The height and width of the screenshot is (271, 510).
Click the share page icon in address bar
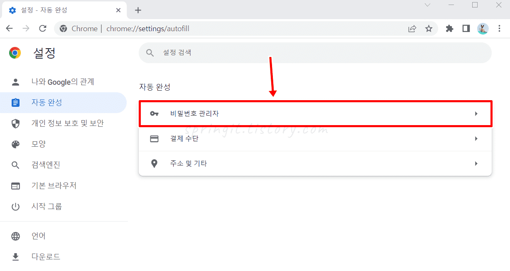(412, 29)
